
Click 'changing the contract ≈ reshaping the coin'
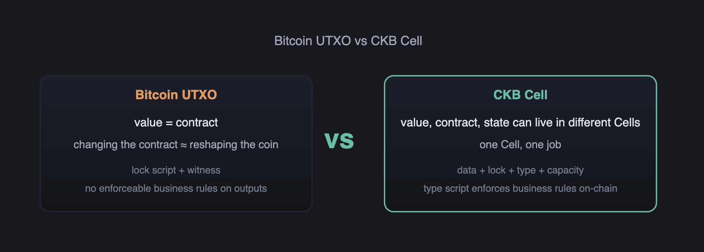click(x=176, y=145)
